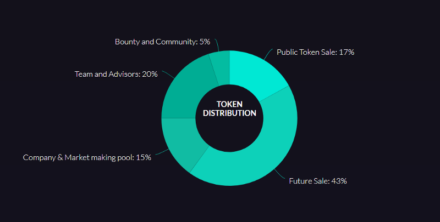The height and width of the screenshot is (222, 440).
Task: Click the leader line beside Public Token Sale label
Action: point(268,54)
